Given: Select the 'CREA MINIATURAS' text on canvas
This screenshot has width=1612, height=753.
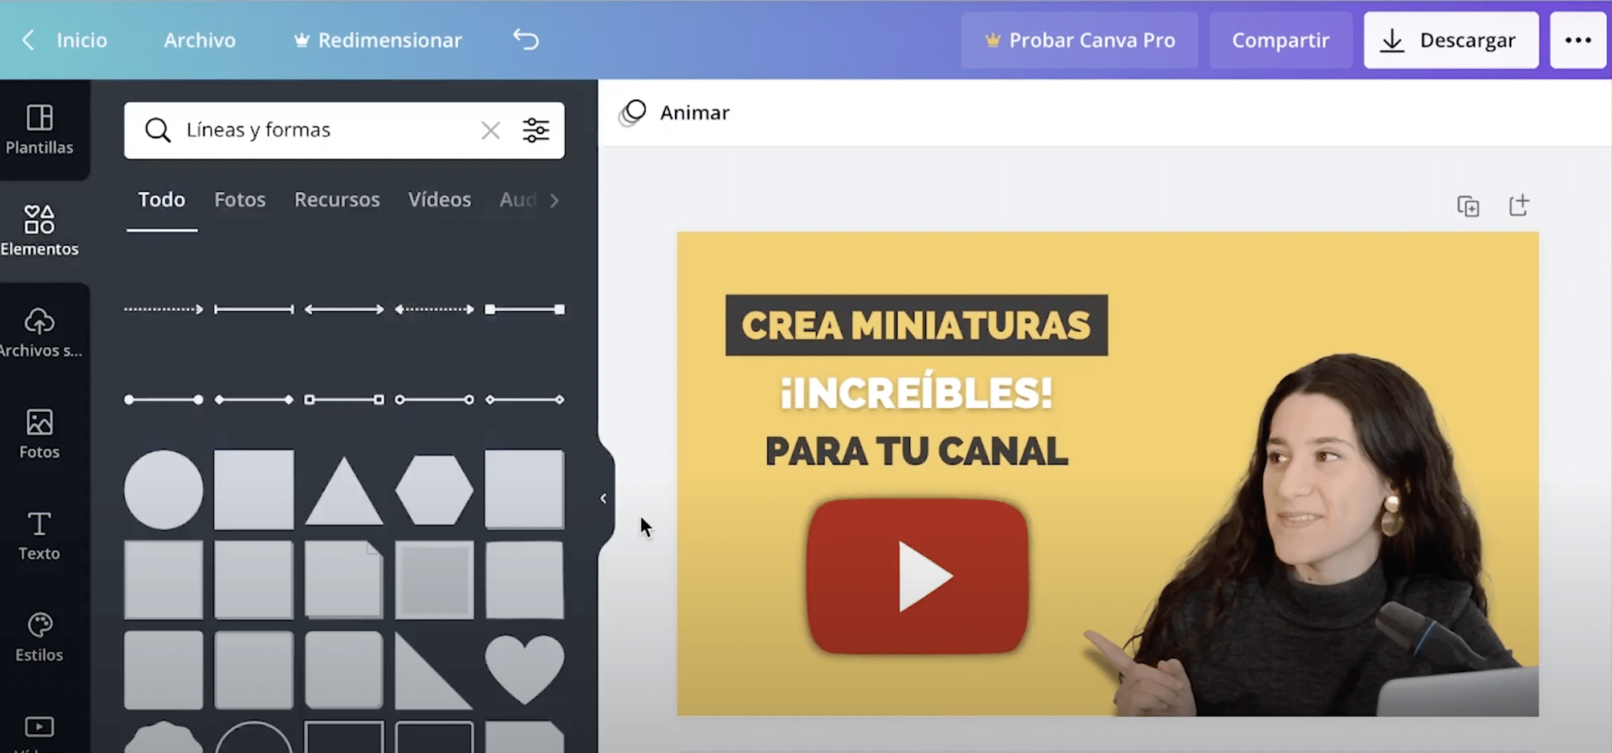Looking at the screenshot, I should 916,325.
